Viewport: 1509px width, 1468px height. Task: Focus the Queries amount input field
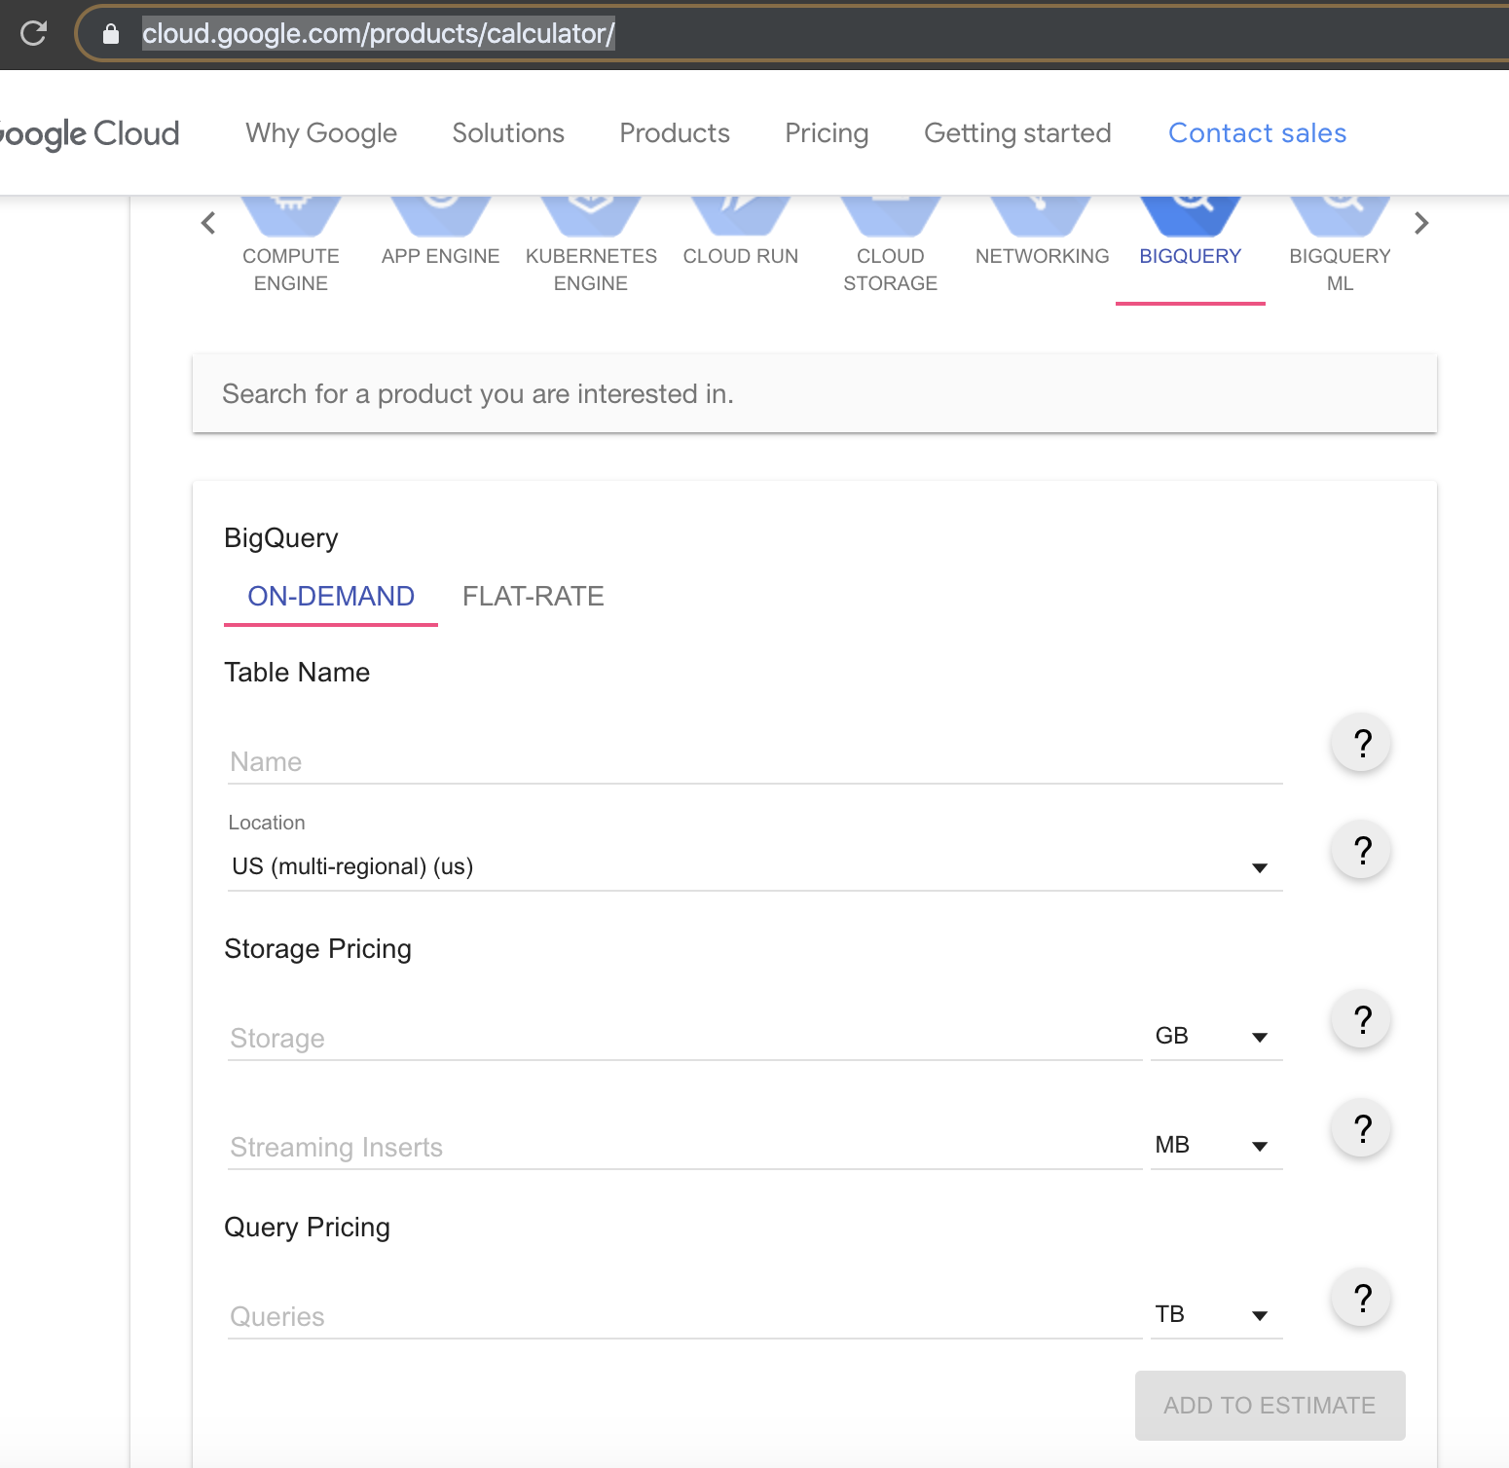coord(684,1316)
